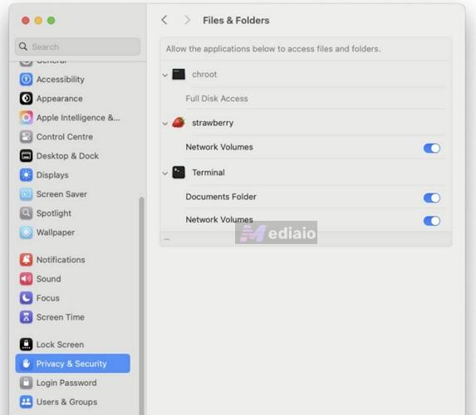Click the Users & Groups icon
The width and height of the screenshot is (476, 415).
click(26, 402)
